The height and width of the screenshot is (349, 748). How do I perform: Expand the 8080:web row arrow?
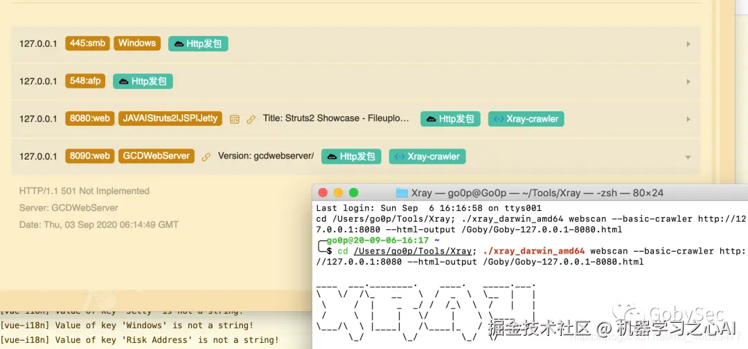tap(688, 119)
